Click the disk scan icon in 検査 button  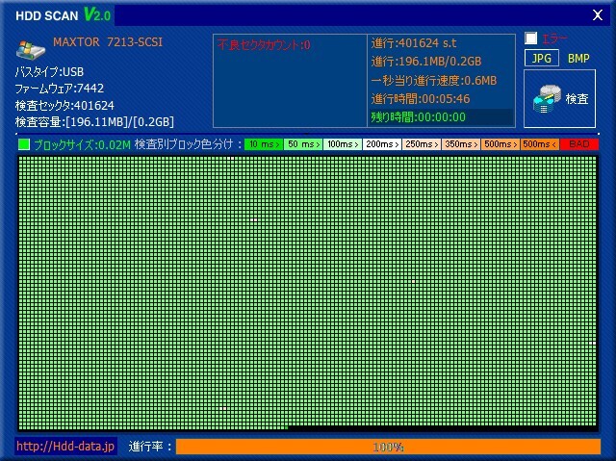tap(547, 99)
